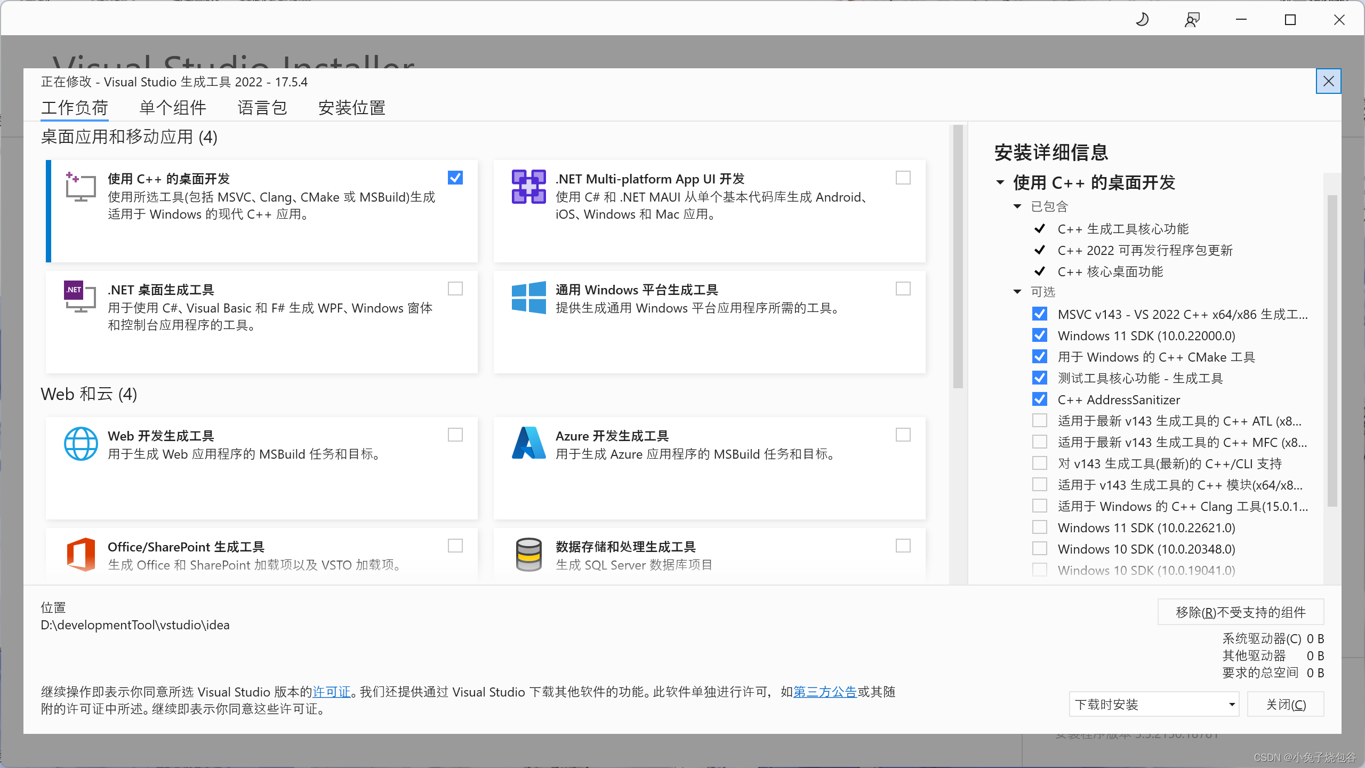Switch to the 安装位置 tab
Screen dimensions: 1365x768
click(x=352, y=108)
